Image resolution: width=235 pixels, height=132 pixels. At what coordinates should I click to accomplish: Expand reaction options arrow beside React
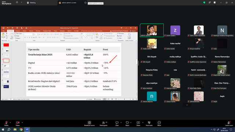[131, 122]
